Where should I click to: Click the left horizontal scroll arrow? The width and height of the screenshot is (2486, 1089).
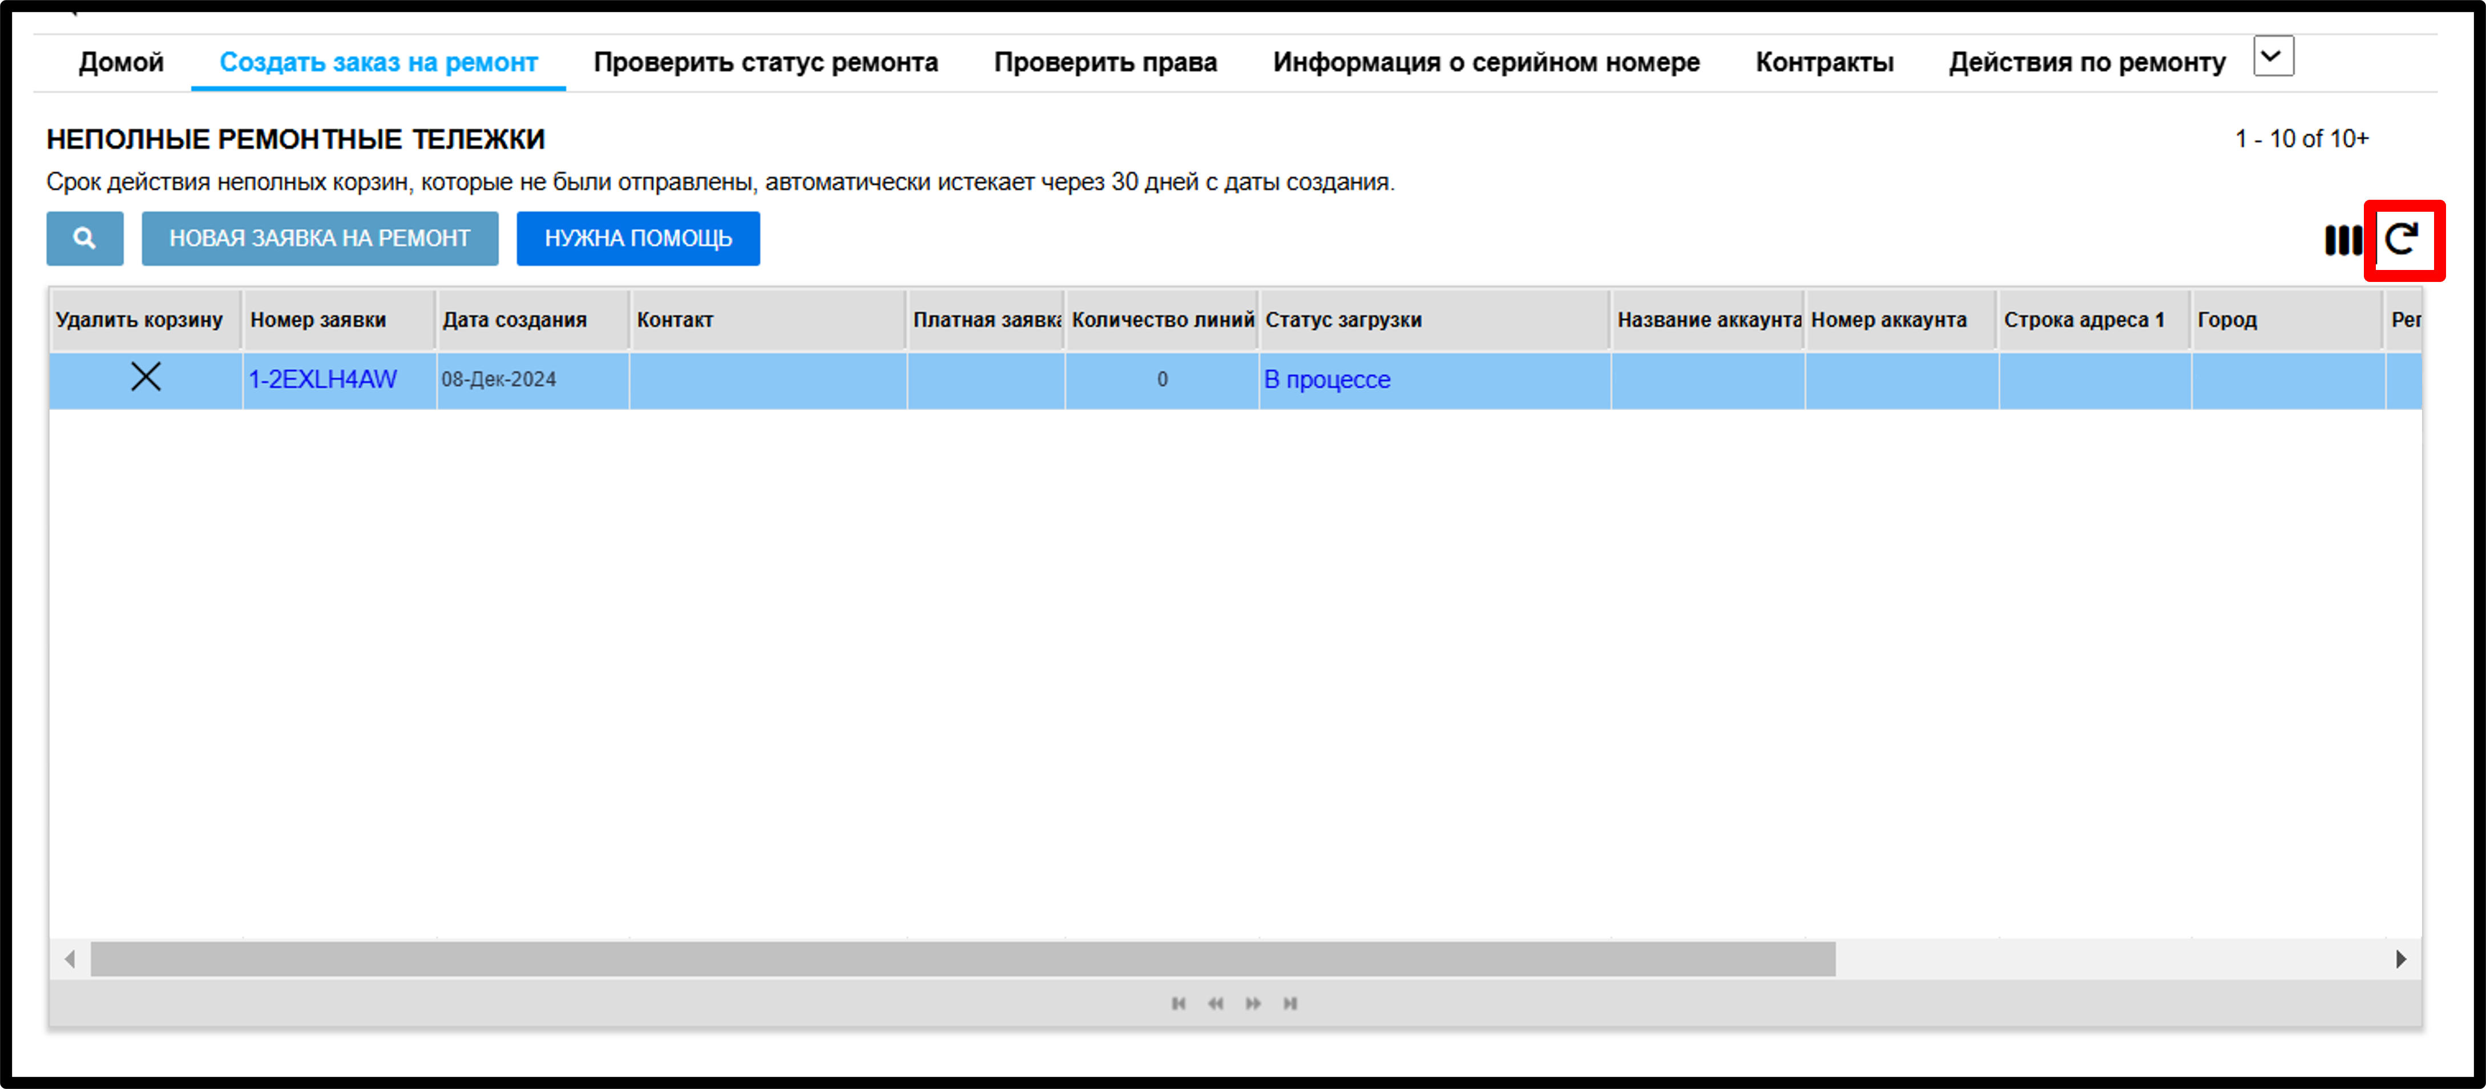(70, 959)
